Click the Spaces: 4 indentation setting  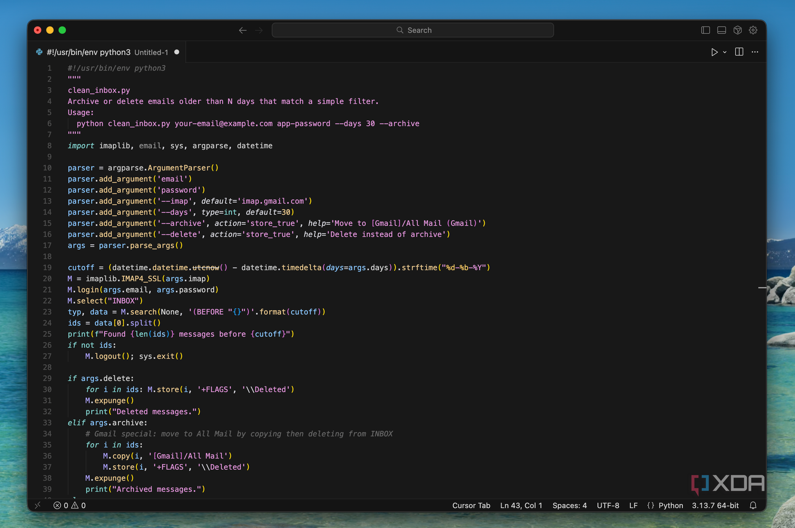point(569,505)
